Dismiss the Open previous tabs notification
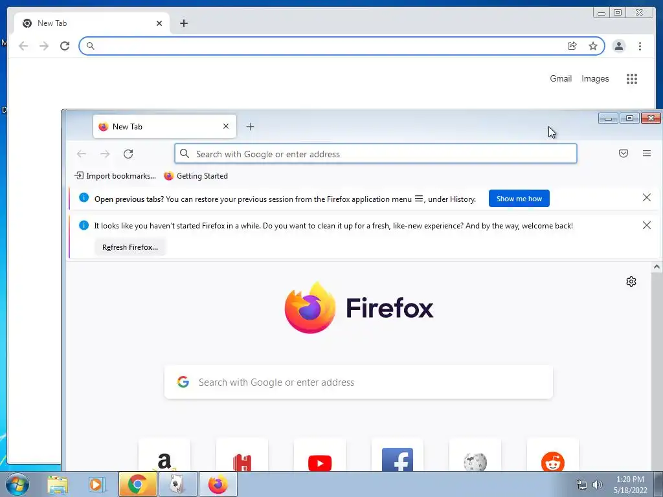 pyautogui.click(x=647, y=197)
